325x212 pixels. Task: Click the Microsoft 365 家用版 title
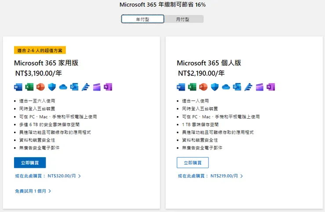(x=46, y=63)
